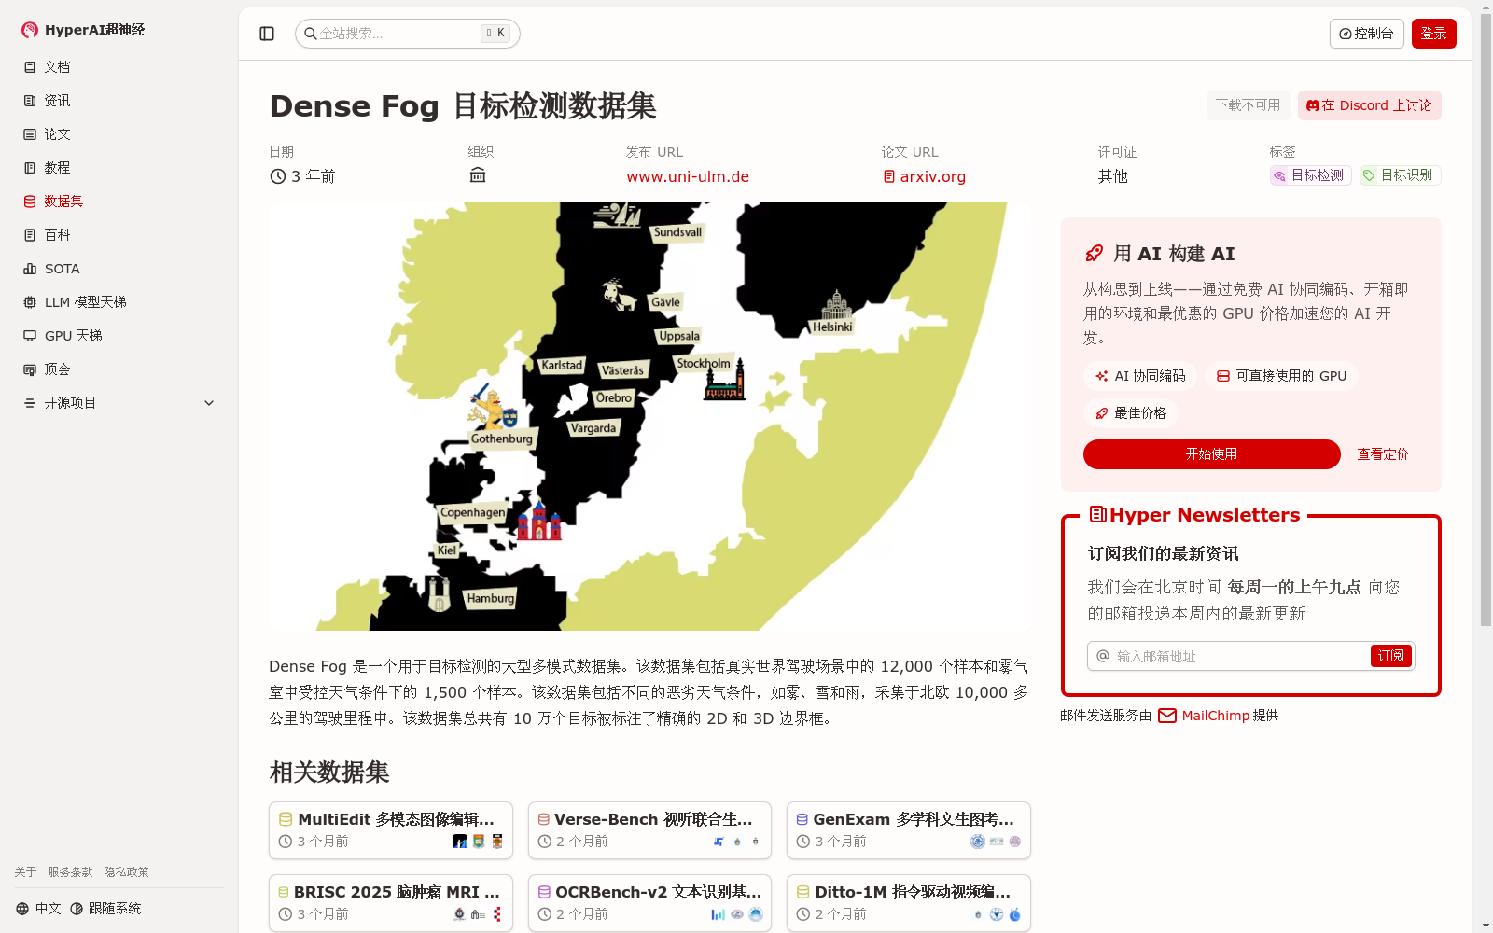Open GenExam 多学科文生图考 dataset card
1493x933 pixels.
coord(909,830)
